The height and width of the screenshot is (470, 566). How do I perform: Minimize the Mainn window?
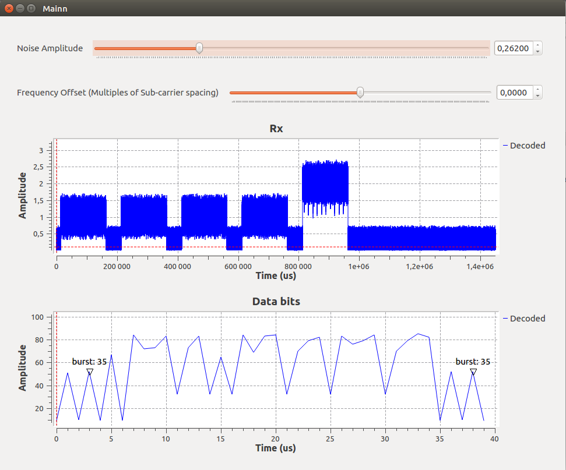coord(20,9)
